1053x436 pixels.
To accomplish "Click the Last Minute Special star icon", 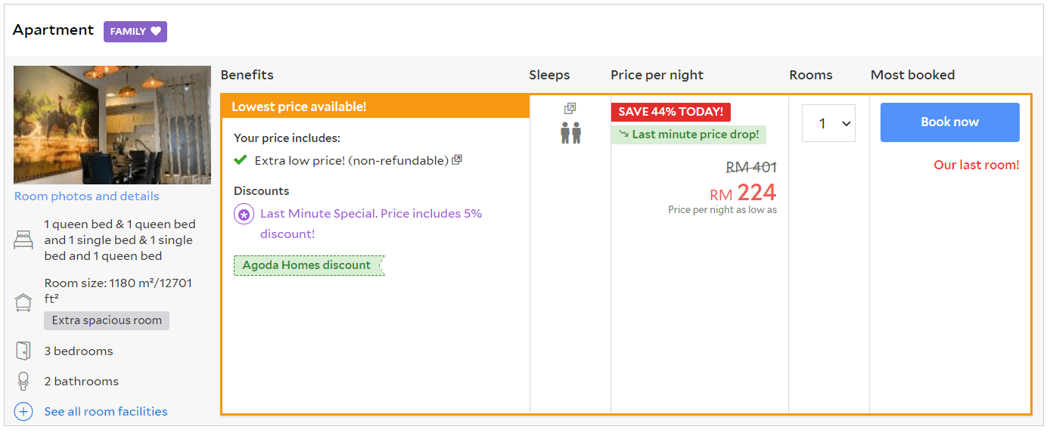I will pos(244,215).
